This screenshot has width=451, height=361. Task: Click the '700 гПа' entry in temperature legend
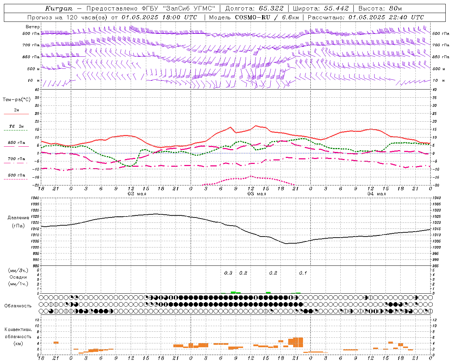coord(17,159)
